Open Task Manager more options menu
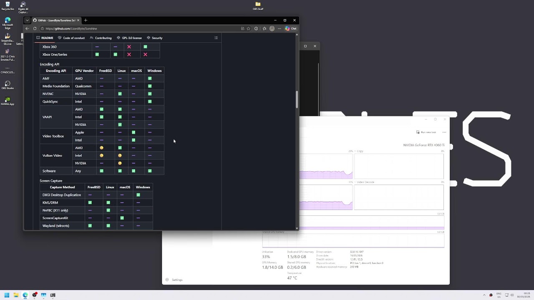Viewport: 534px width, 300px height. pyautogui.click(x=444, y=132)
